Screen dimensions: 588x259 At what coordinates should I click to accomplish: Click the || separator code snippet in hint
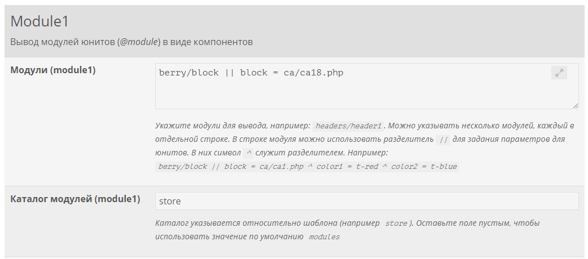443,140
